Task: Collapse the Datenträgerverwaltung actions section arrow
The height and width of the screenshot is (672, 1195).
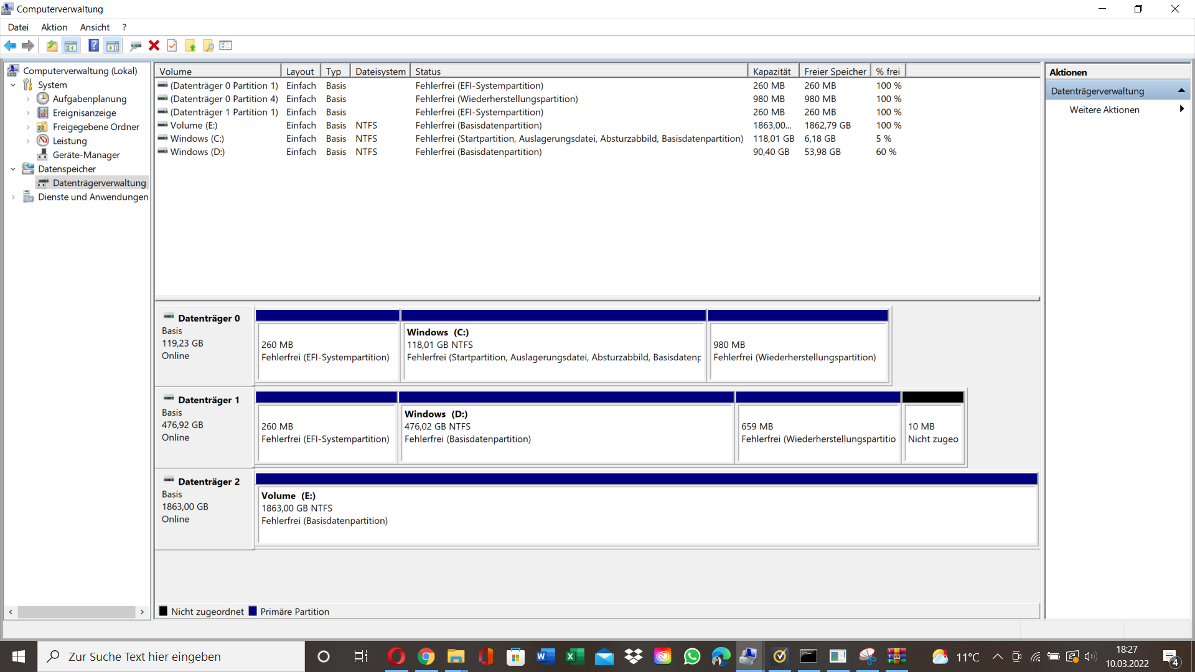Action: [x=1181, y=91]
